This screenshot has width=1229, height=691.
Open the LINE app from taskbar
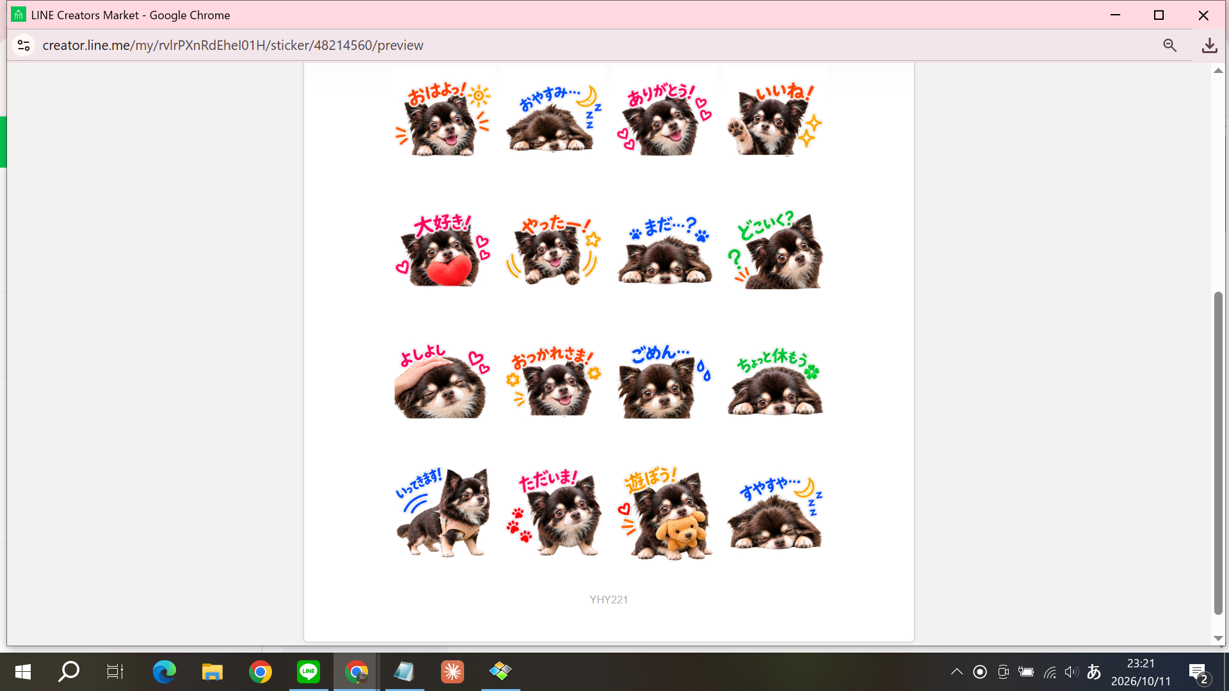[x=309, y=672]
